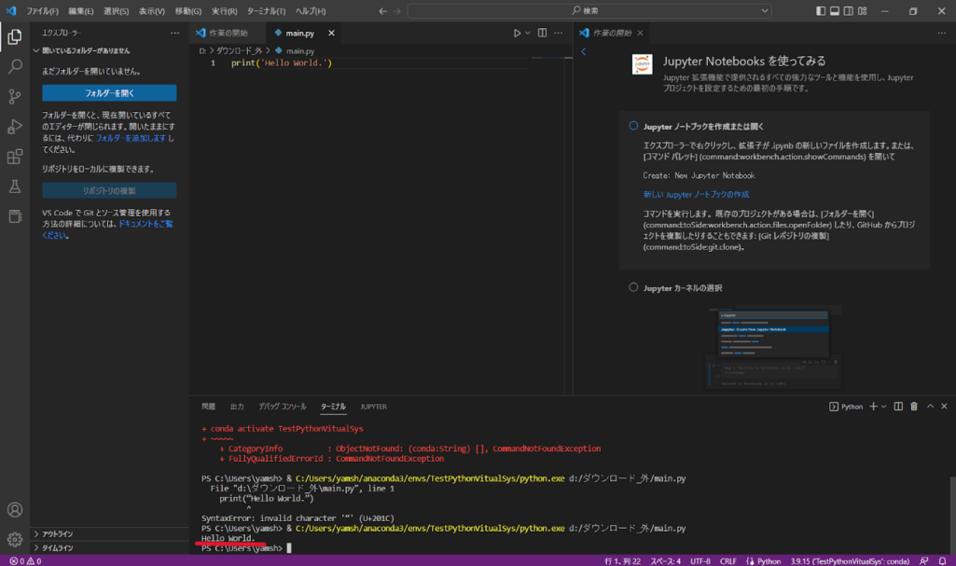
Task: Kill terminal with the trash icon
Action: pyautogui.click(x=914, y=407)
